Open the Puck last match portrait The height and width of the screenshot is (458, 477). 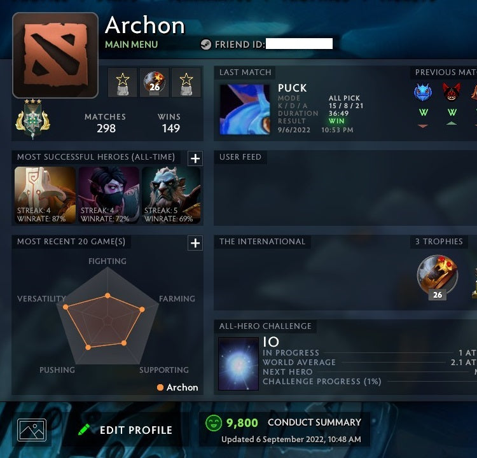point(245,109)
